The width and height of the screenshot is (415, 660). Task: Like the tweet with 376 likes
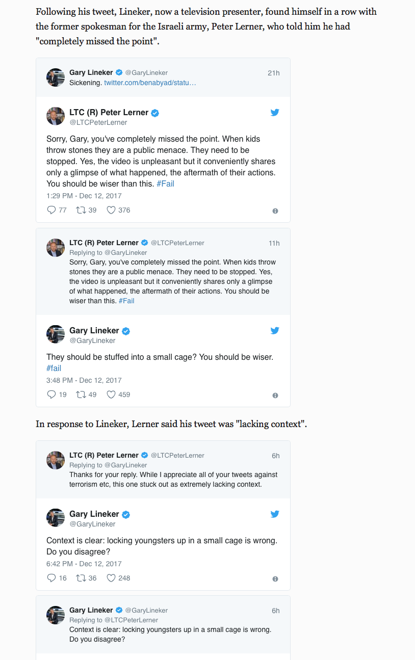coord(111,210)
